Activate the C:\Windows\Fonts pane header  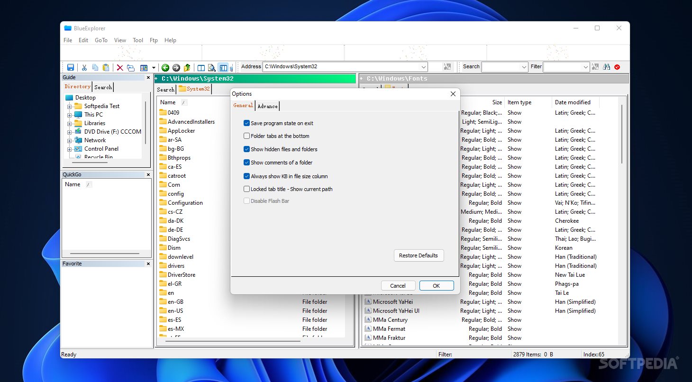pyautogui.click(x=493, y=78)
